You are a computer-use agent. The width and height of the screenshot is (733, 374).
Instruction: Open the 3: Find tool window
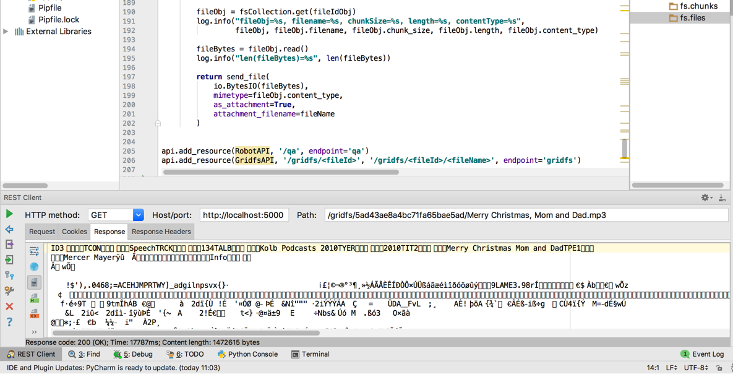[84, 354]
